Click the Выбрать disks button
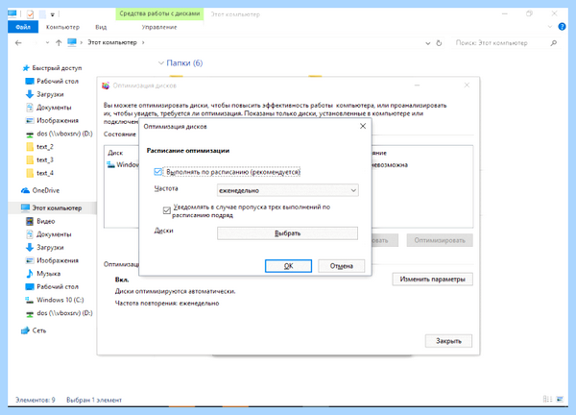This screenshot has height=415, width=576. [x=287, y=233]
